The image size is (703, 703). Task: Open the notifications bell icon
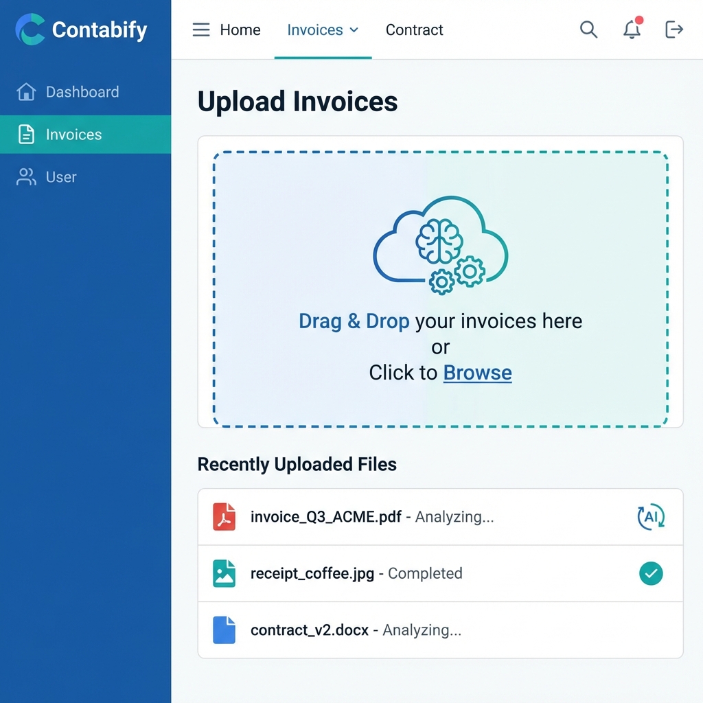click(632, 30)
